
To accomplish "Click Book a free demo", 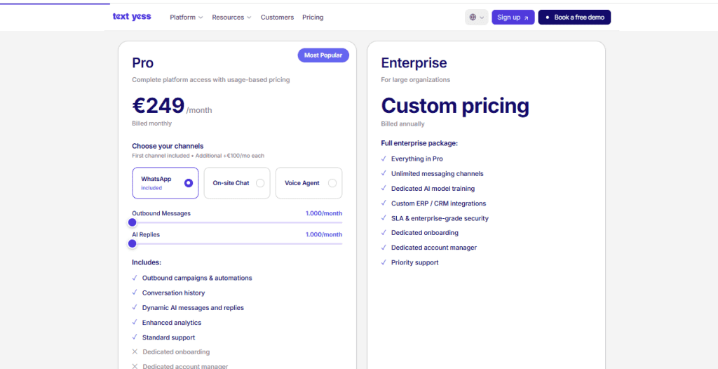I will 574,18.
